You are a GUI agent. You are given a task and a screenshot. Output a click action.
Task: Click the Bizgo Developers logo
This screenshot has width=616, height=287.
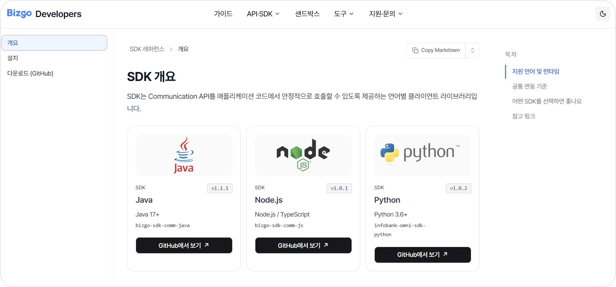[44, 14]
